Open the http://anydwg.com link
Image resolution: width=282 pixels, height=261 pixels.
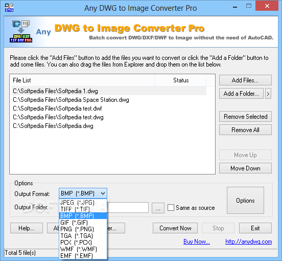249,242
